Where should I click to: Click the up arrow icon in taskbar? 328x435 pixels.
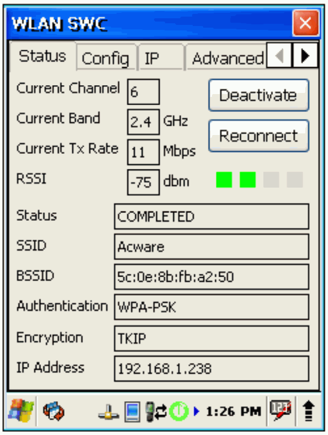[308, 411]
